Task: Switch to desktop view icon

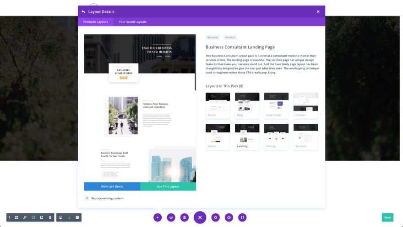Action: point(33,217)
